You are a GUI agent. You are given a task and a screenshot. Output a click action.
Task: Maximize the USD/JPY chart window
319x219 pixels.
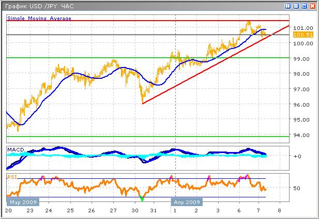(304, 6)
